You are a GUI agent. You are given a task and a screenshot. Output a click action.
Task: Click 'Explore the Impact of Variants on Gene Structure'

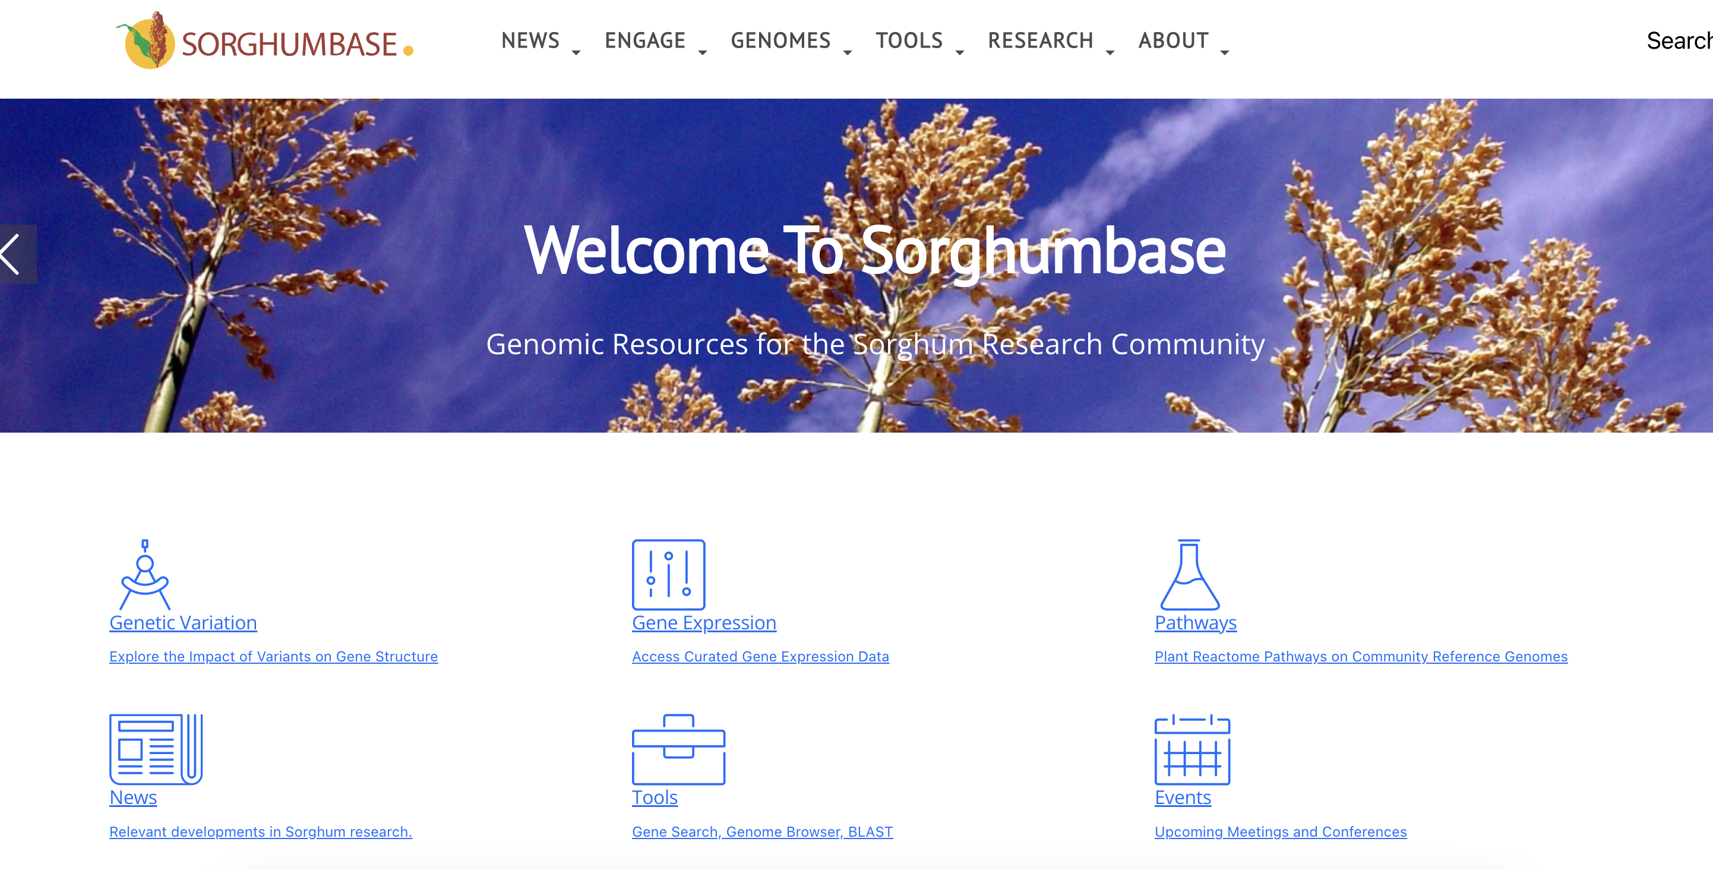pyautogui.click(x=273, y=657)
